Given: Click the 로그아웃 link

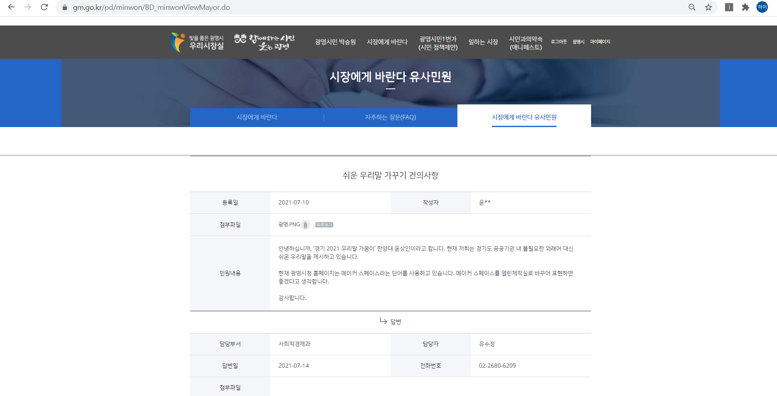Looking at the screenshot, I should 559,42.
